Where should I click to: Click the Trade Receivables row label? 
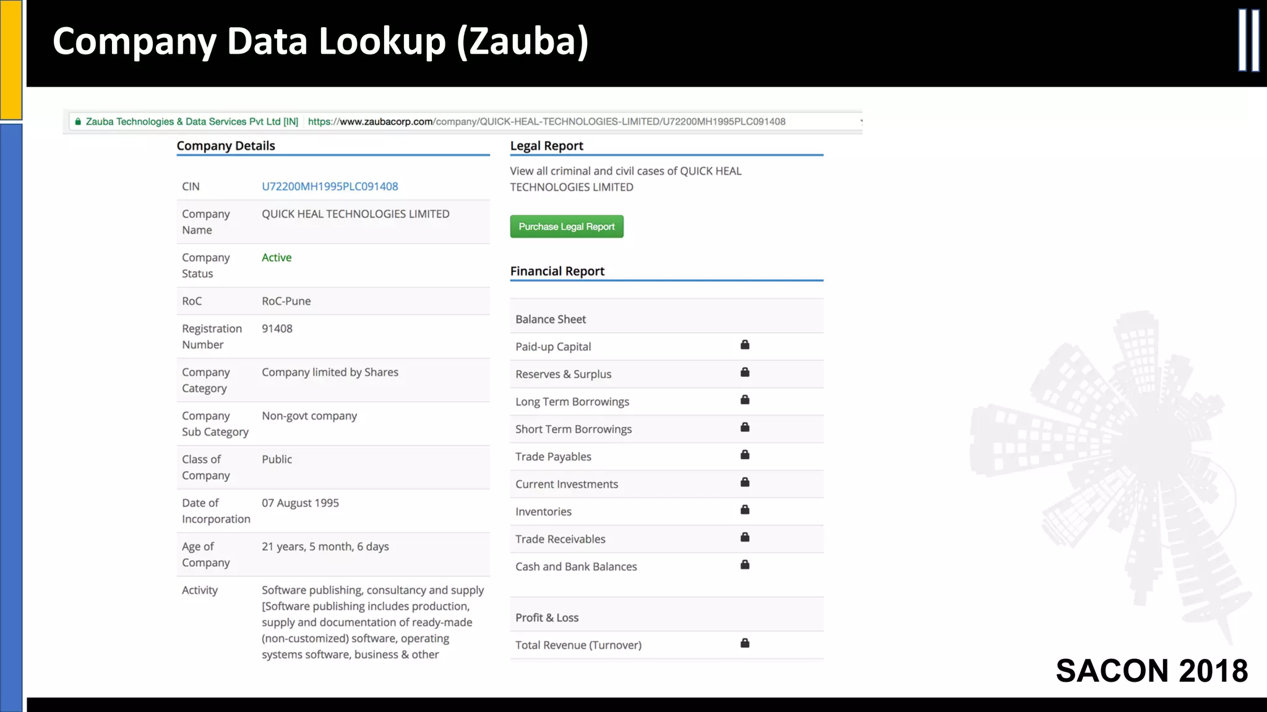560,540
